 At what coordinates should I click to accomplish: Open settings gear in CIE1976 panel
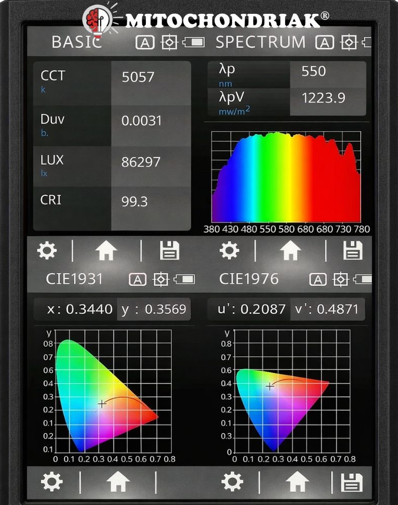click(x=232, y=482)
